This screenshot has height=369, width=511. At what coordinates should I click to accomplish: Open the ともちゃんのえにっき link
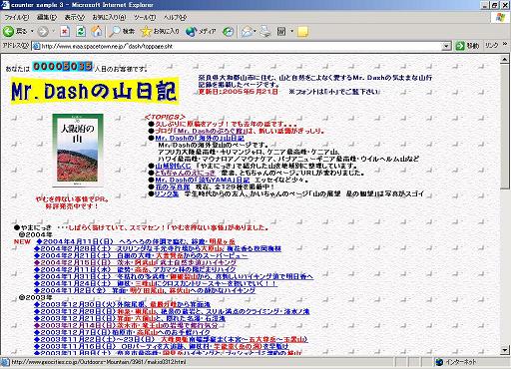tap(186, 173)
